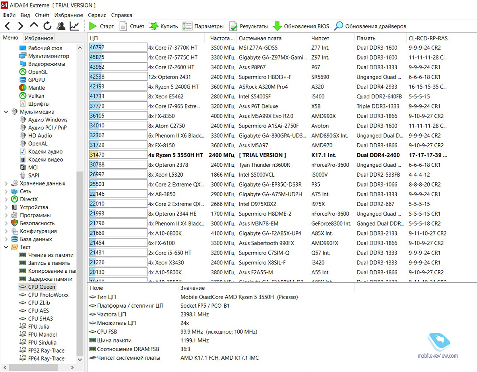
Task: Click the Купить toolbar button
Action: click(x=163, y=26)
